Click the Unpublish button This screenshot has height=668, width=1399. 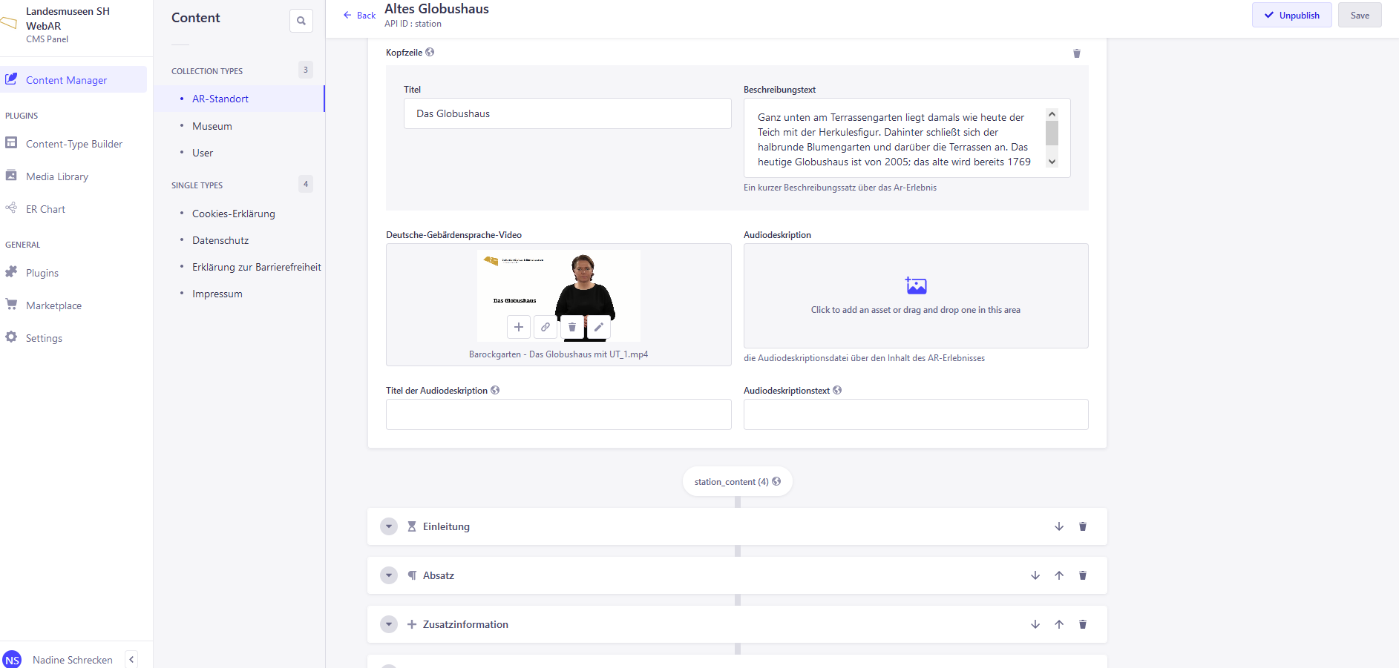point(1292,15)
